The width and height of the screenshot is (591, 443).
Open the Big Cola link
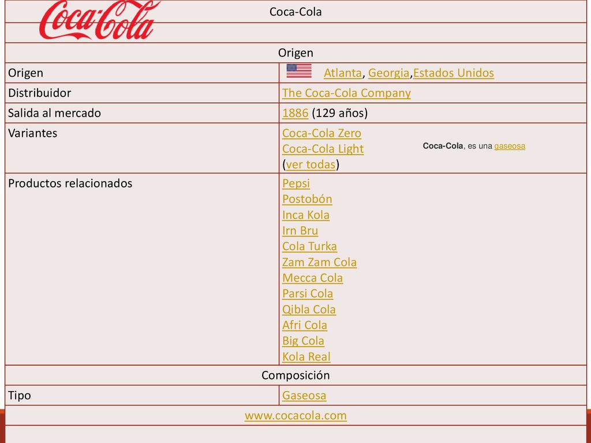coord(303,341)
